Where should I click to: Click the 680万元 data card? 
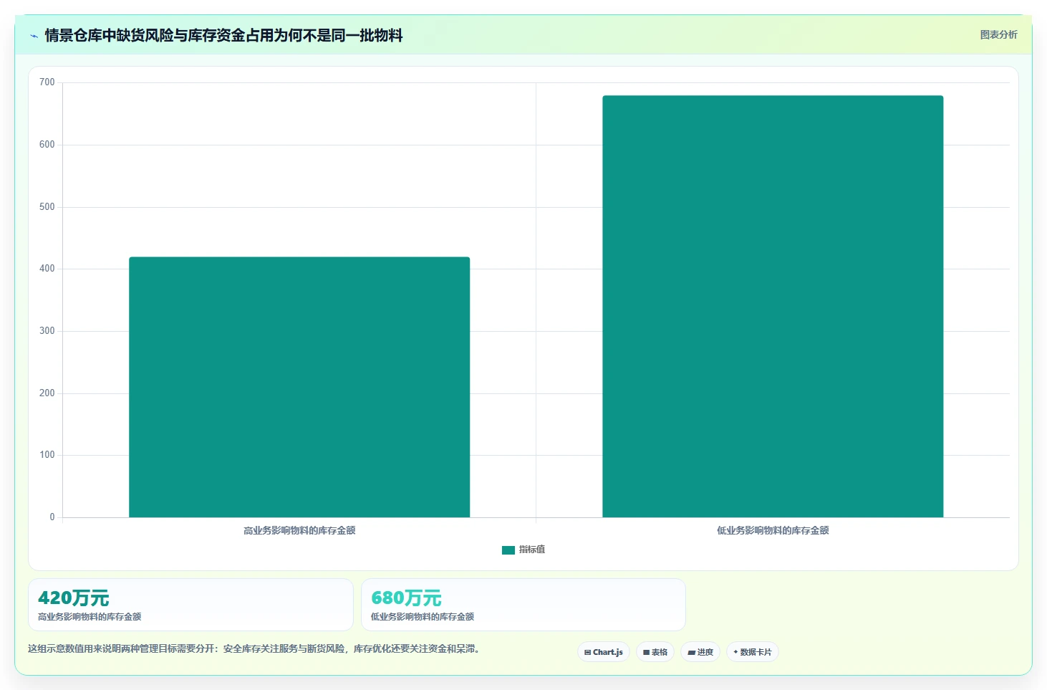tap(523, 605)
